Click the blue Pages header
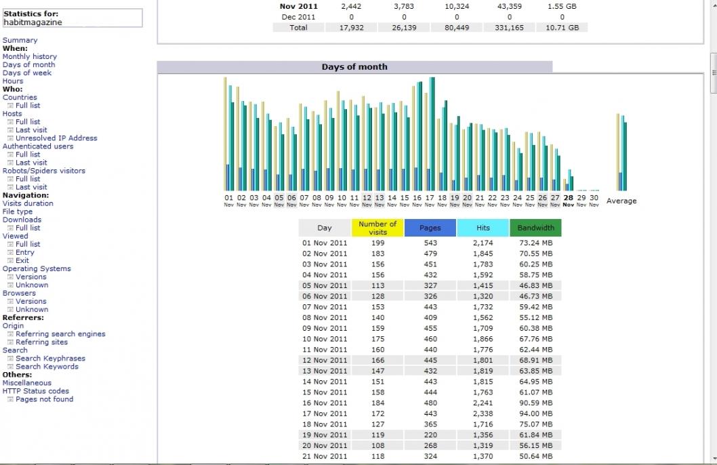 (430, 228)
